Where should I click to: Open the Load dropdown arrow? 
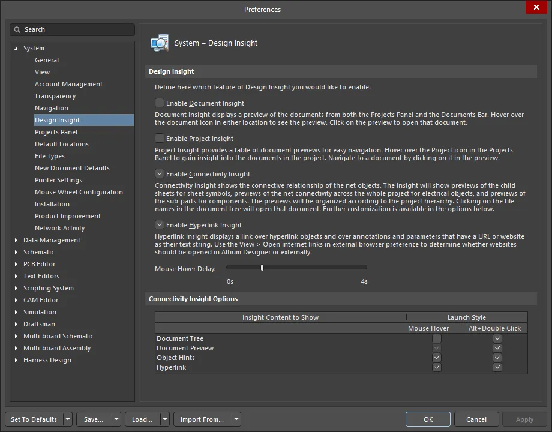point(165,419)
